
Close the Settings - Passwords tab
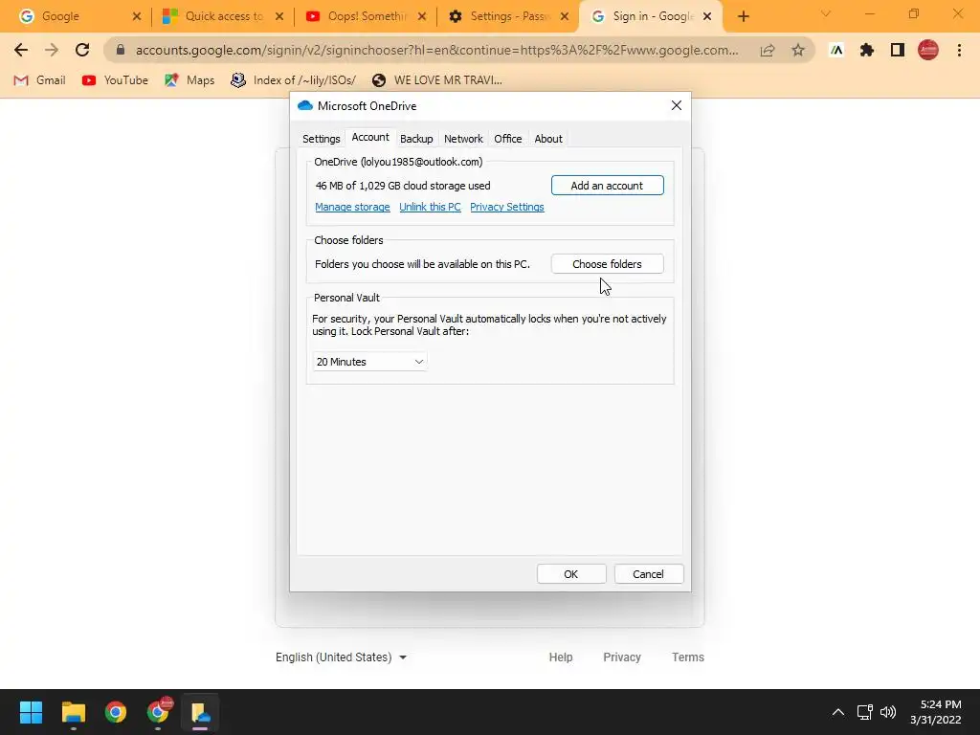point(565,17)
